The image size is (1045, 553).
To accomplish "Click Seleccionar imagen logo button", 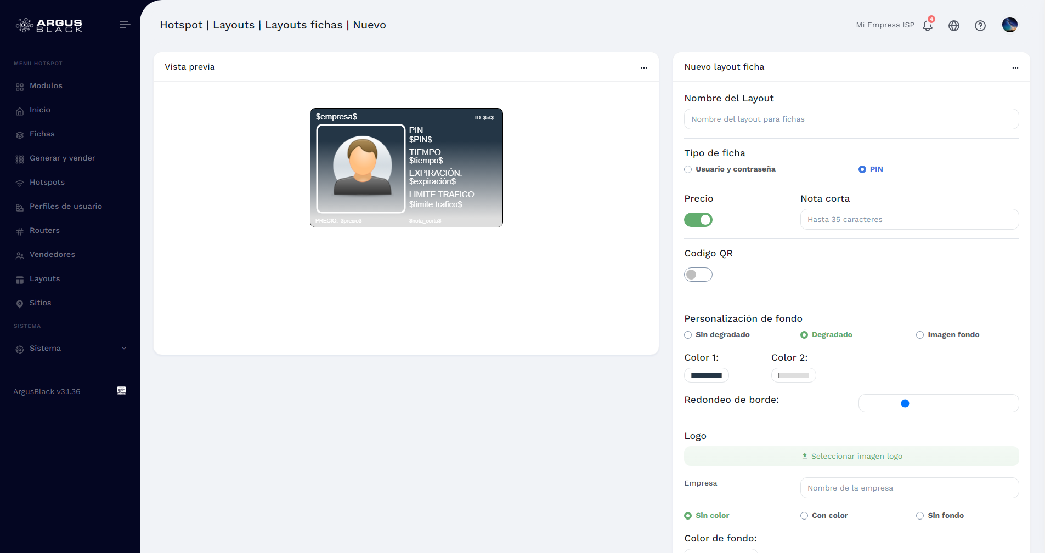I will [851, 456].
